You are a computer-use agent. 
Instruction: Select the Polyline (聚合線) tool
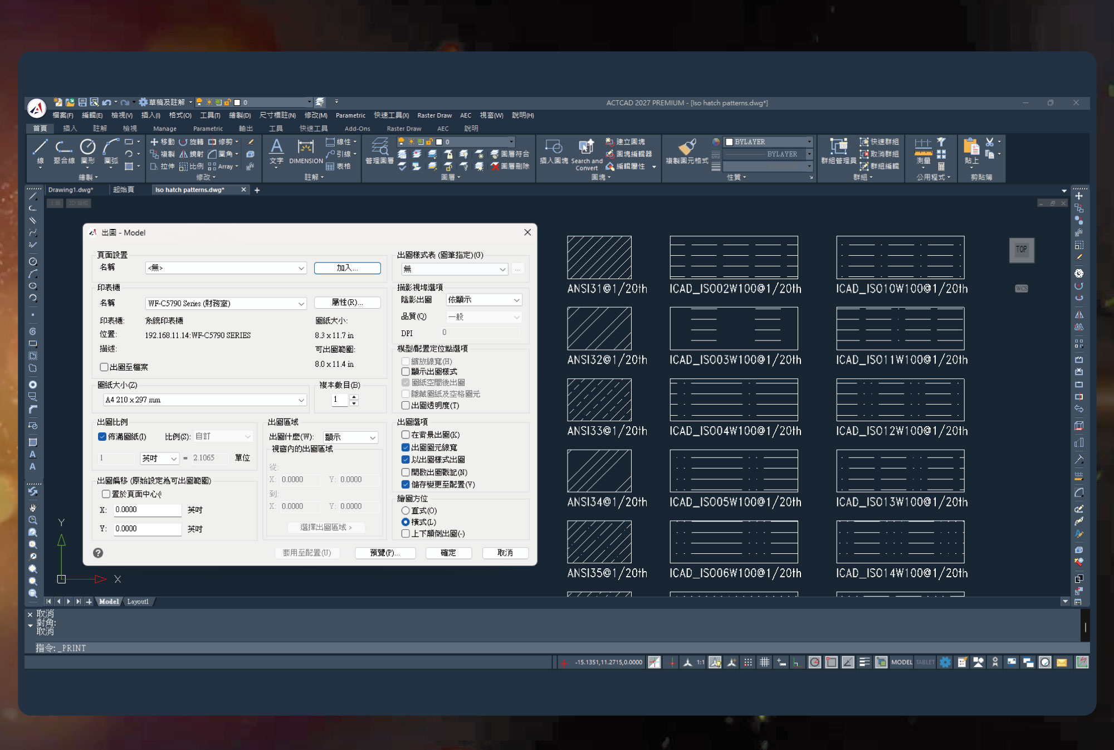(x=64, y=152)
